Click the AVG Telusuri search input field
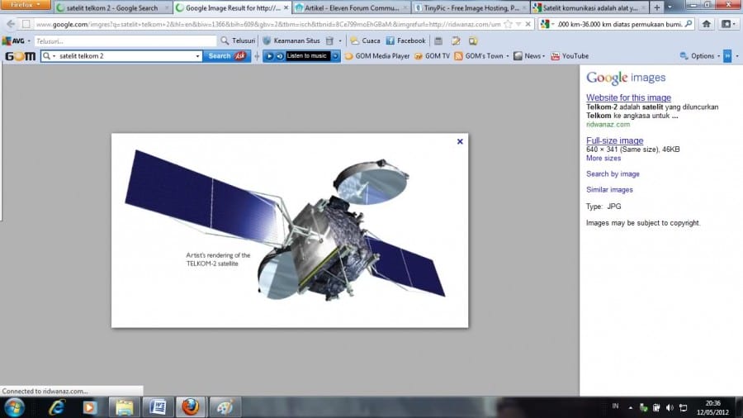This screenshot has height=418, width=743. [x=124, y=40]
